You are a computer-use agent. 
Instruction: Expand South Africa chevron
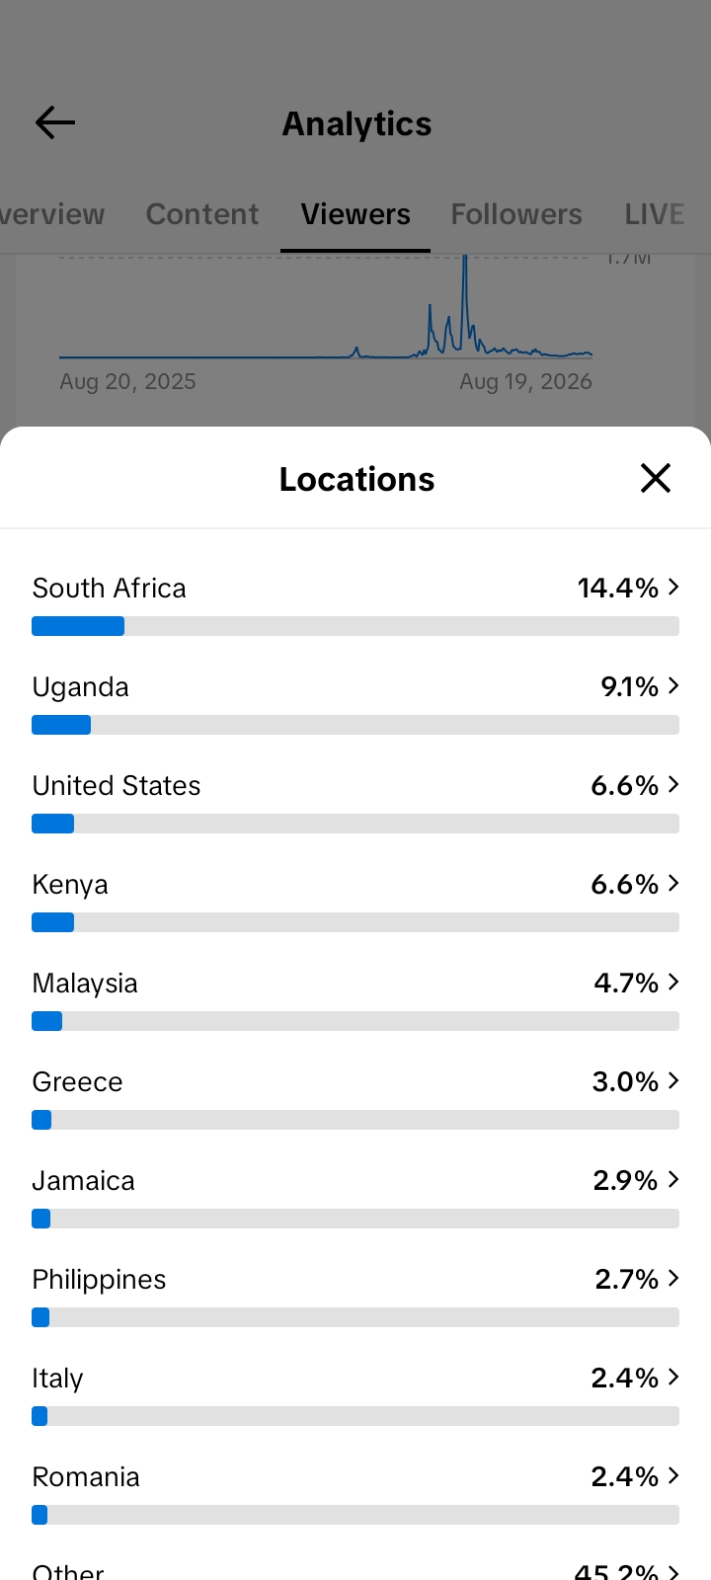tap(673, 587)
